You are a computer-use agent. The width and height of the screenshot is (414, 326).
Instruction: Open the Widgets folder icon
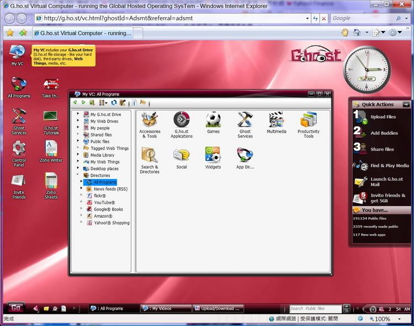(x=213, y=158)
